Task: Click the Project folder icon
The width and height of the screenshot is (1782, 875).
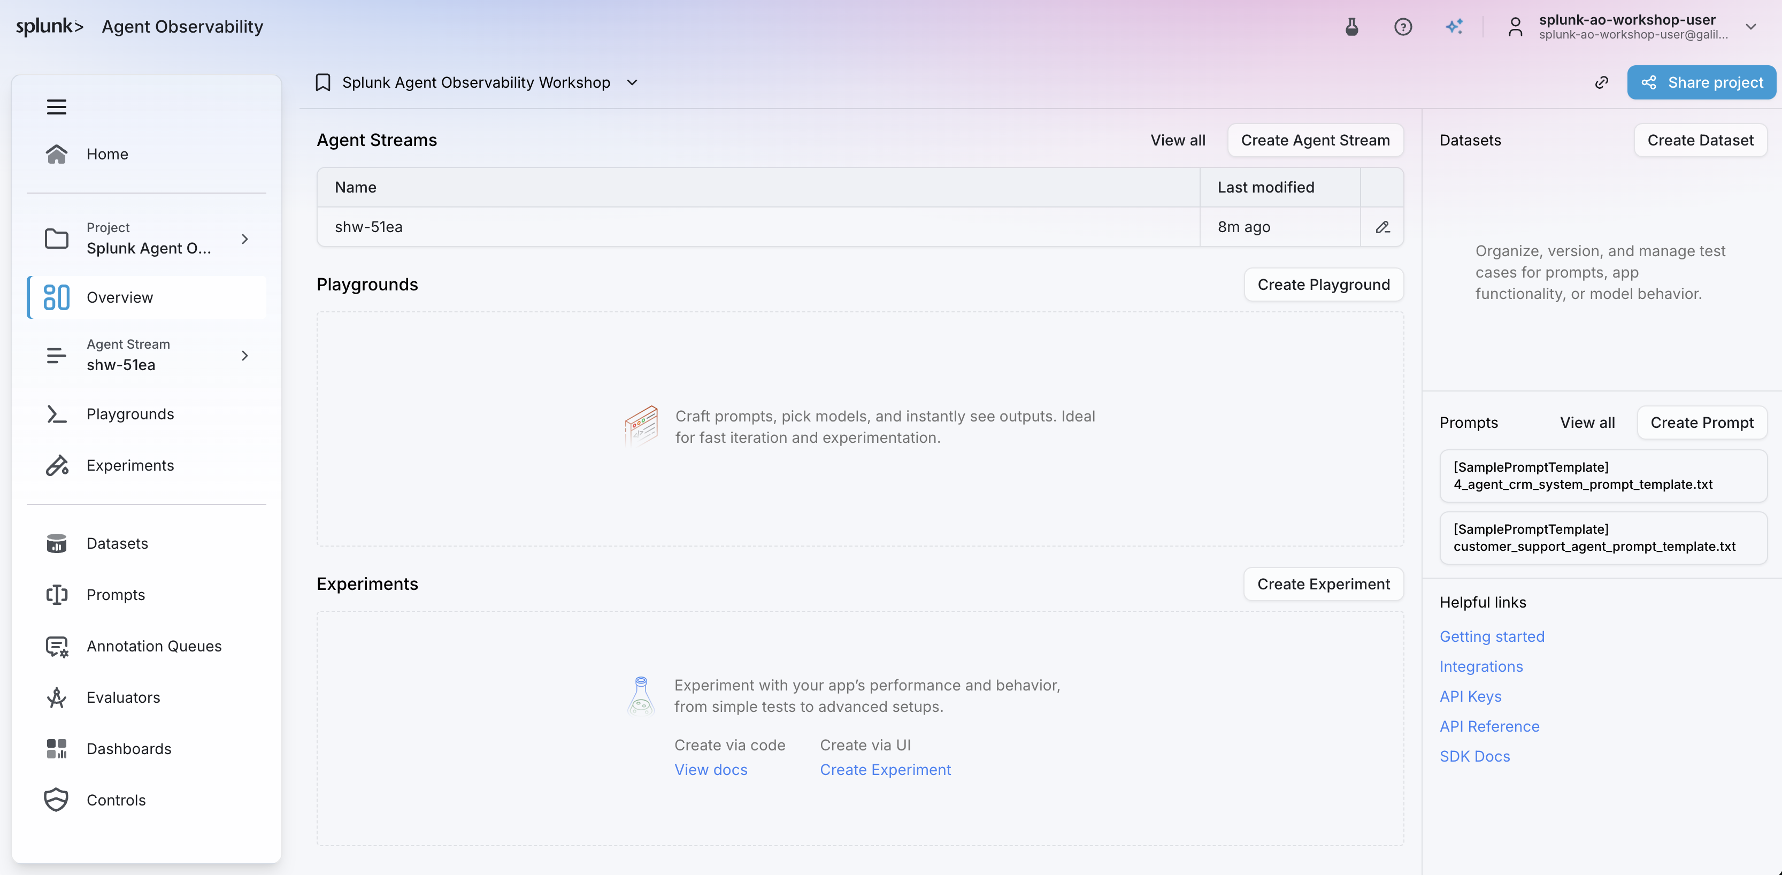Action: pyautogui.click(x=57, y=239)
